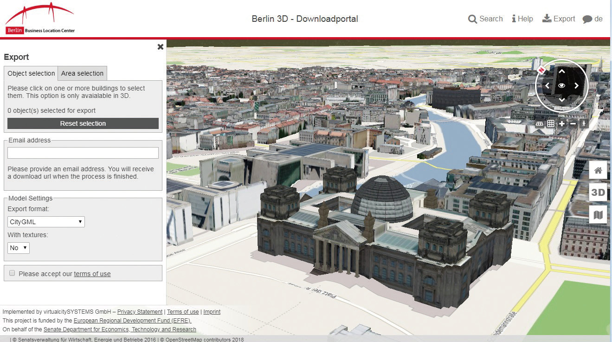Switch to top-down grid view

(x=551, y=123)
